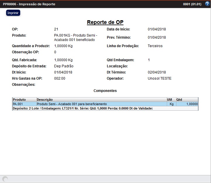Click the Depósito: 2 Lote / Embalagem detail row
The image size is (211, 183).
coord(105,108)
